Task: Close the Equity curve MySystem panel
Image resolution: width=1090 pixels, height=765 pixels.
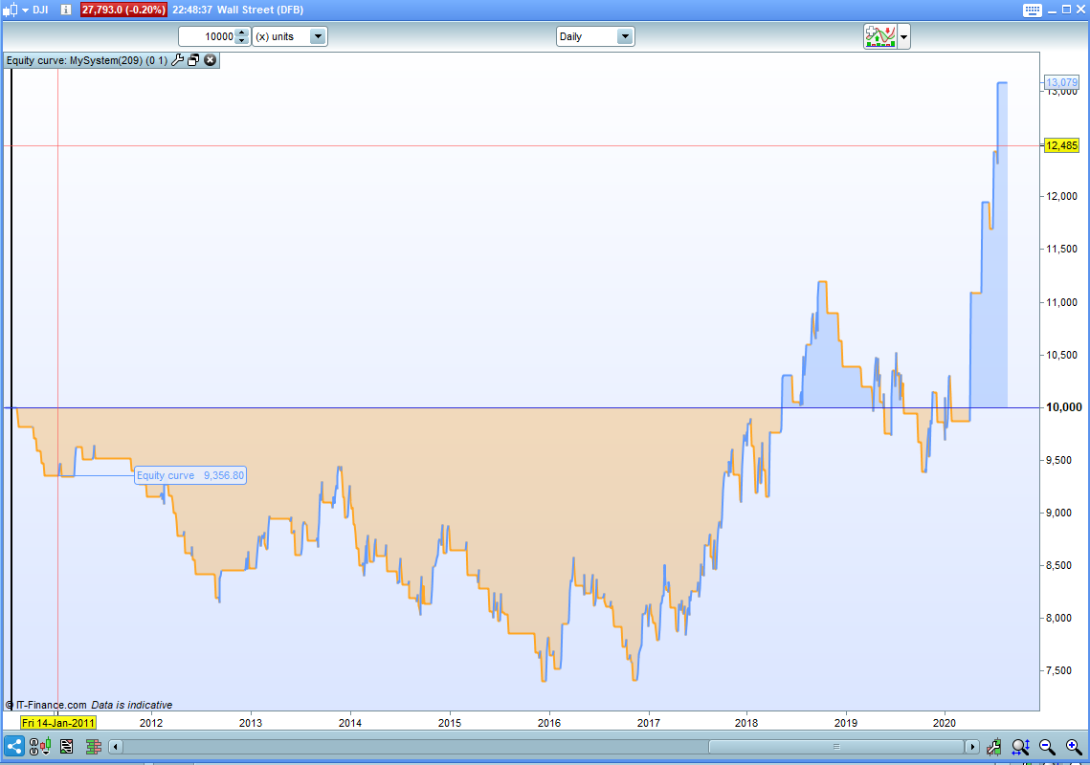Action: [x=210, y=60]
